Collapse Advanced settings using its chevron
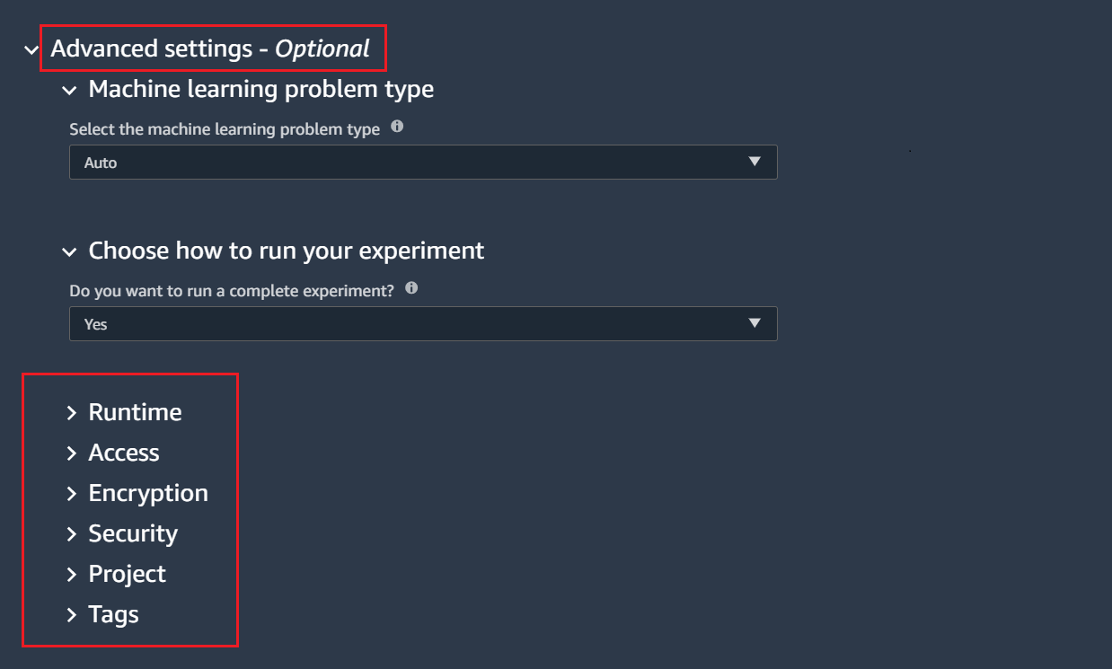 click(32, 50)
